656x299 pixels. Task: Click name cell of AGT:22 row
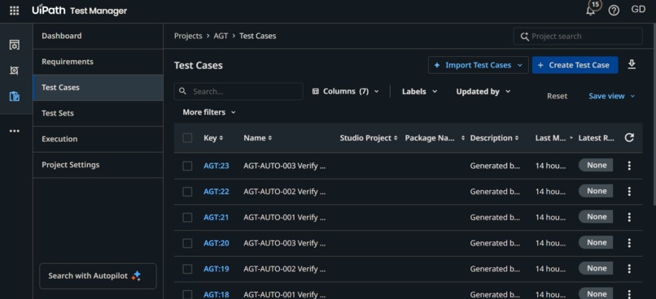pyautogui.click(x=285, y=192)
